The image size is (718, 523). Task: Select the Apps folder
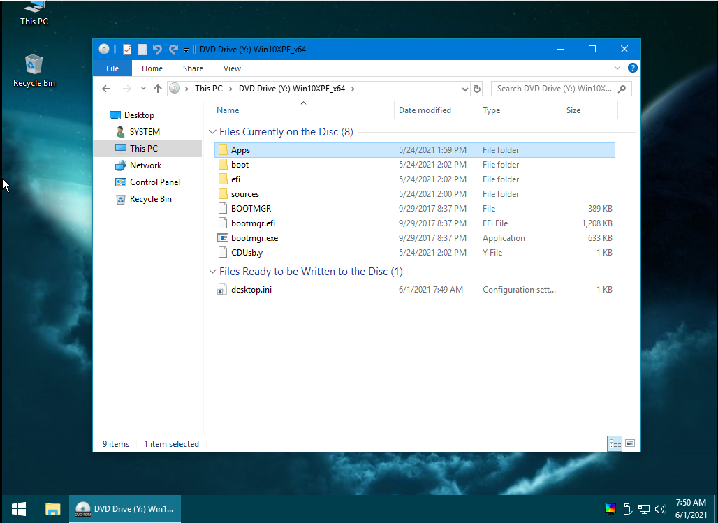point(414,149)
